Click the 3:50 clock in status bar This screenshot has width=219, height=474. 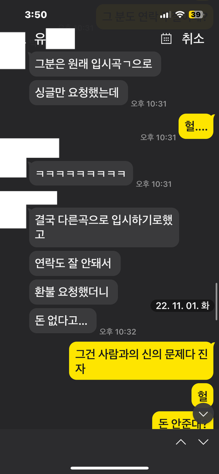[36, 15]
